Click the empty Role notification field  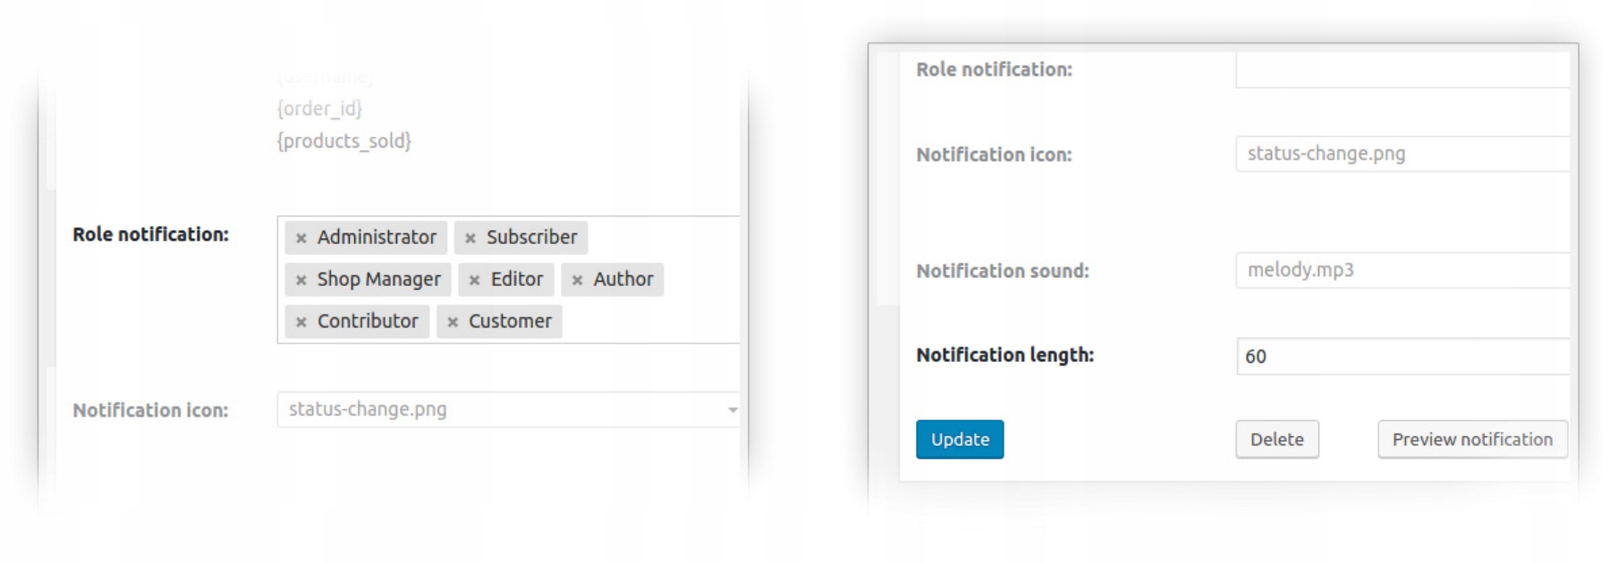click(x=1401, y=70)
